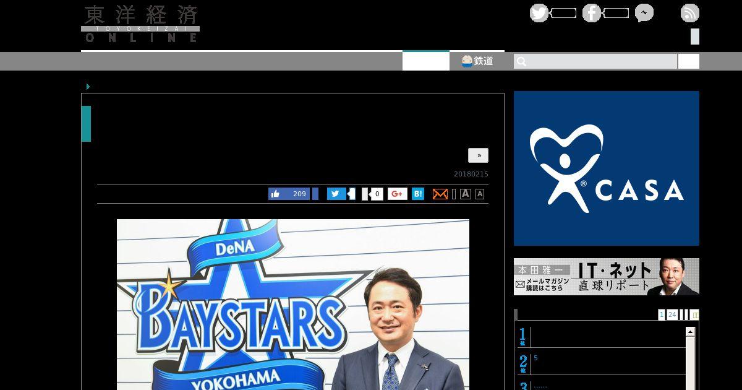Open the 本田雅一 IT・ネット直球リポート banner
Viewport: 742px width, 390px height.
[607, 277]
